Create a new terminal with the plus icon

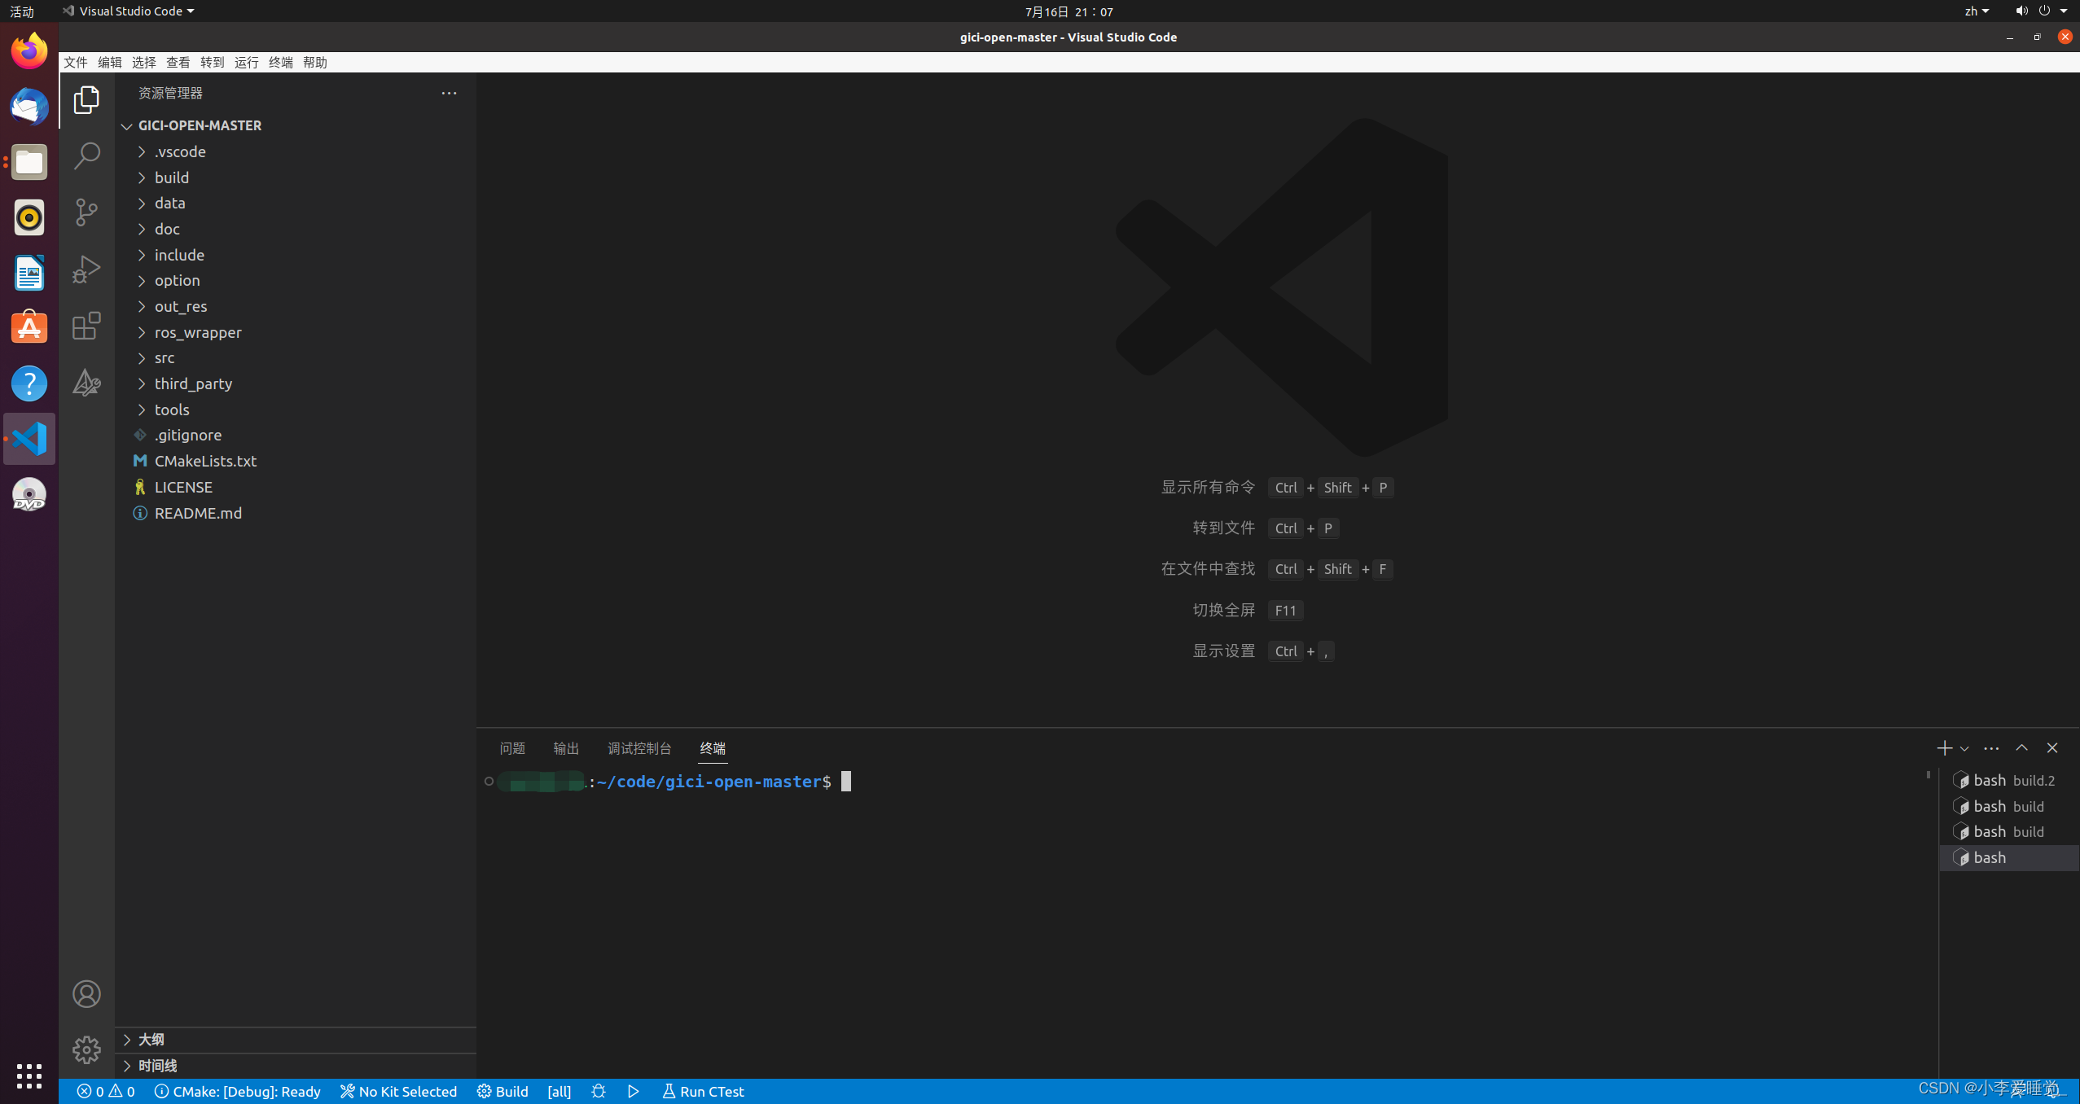tap(1943, 747)
